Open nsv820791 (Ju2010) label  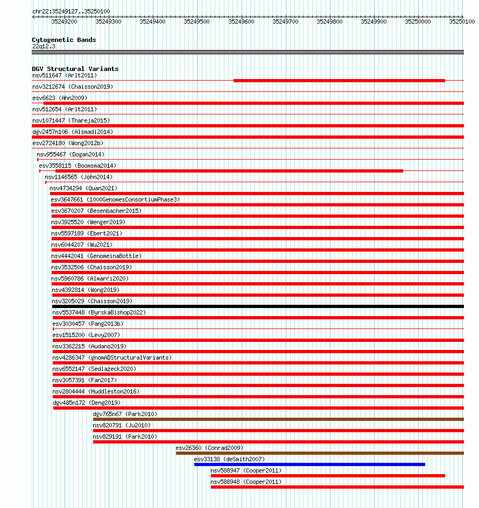click(122, 426)
